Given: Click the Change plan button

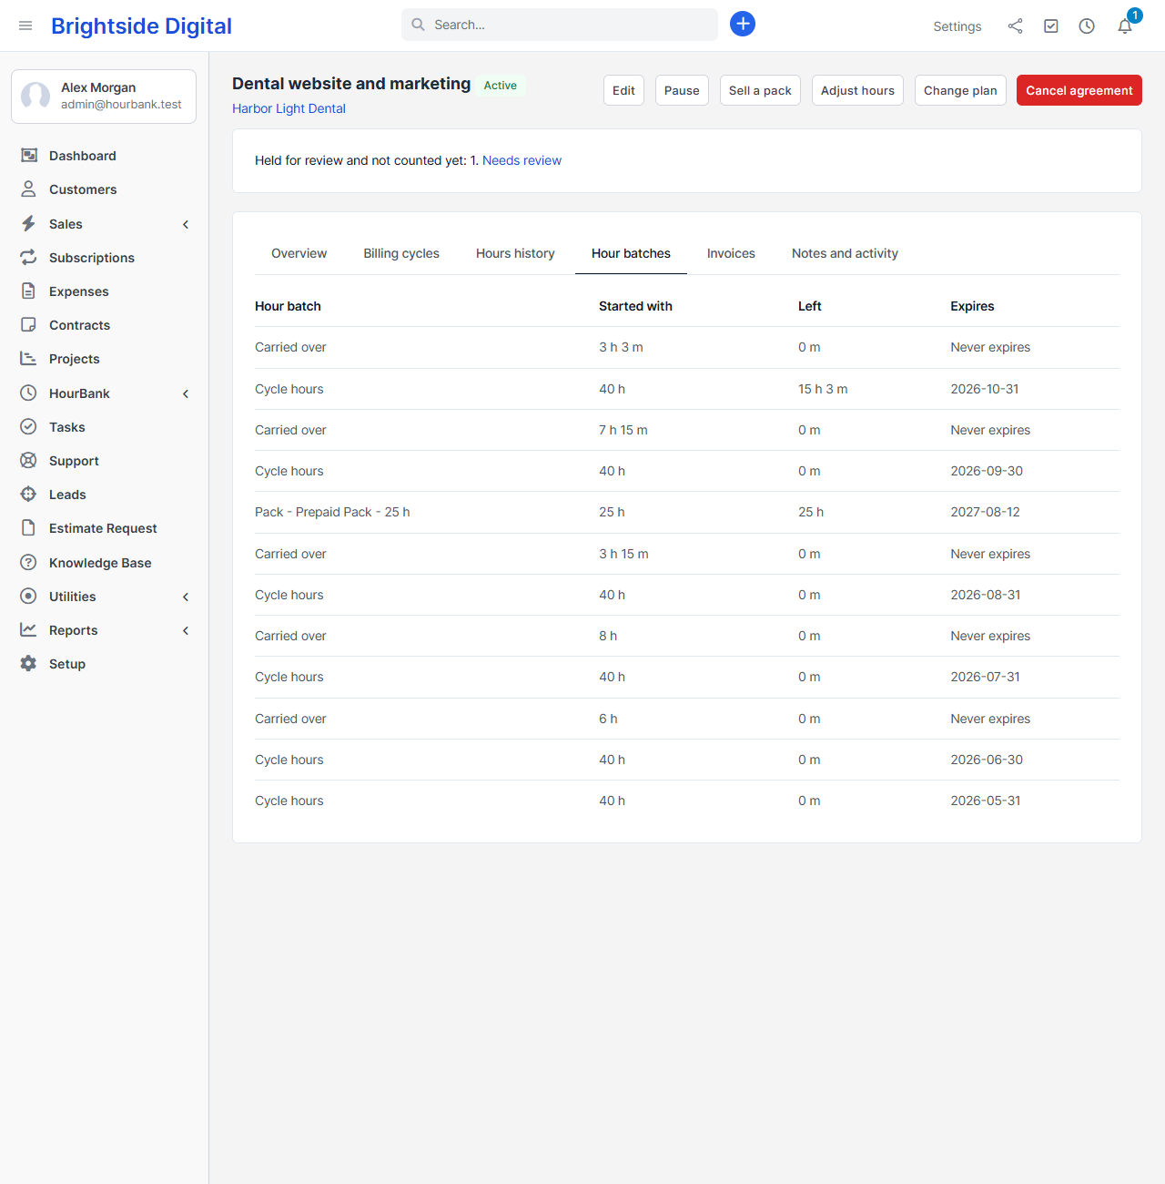Looking at the screenshot, I should pyautogui.click(x=960, y=90).
